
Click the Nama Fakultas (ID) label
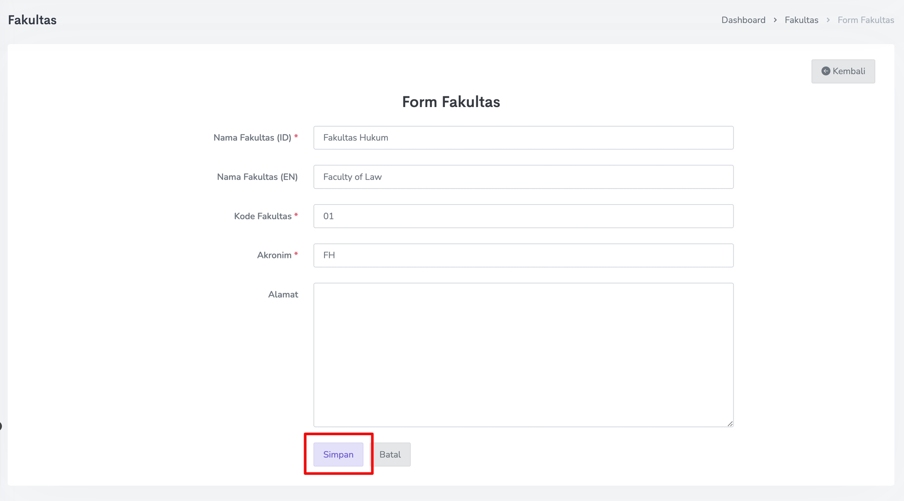[252, 138]
